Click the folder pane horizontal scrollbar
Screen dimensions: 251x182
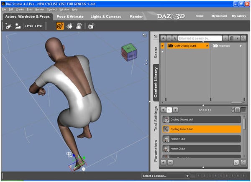point(237,102)
